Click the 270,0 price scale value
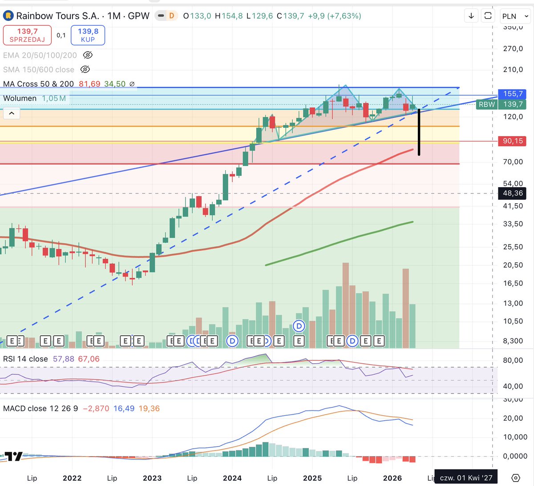The height and width of the screenshot is (486, 534). [513, 48]
